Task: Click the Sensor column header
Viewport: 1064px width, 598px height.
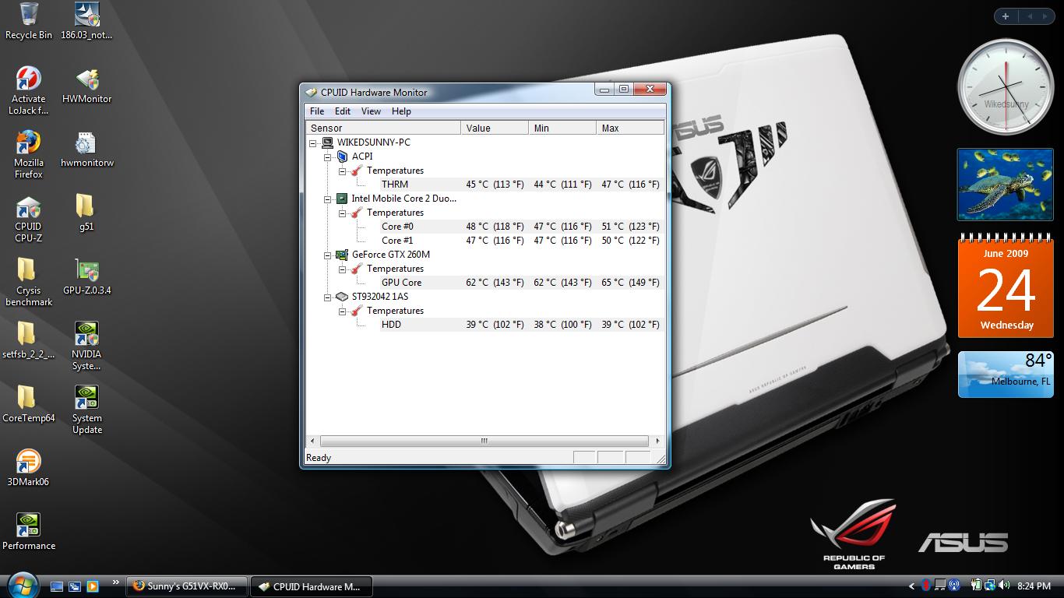Action: (x=383, y=128)
